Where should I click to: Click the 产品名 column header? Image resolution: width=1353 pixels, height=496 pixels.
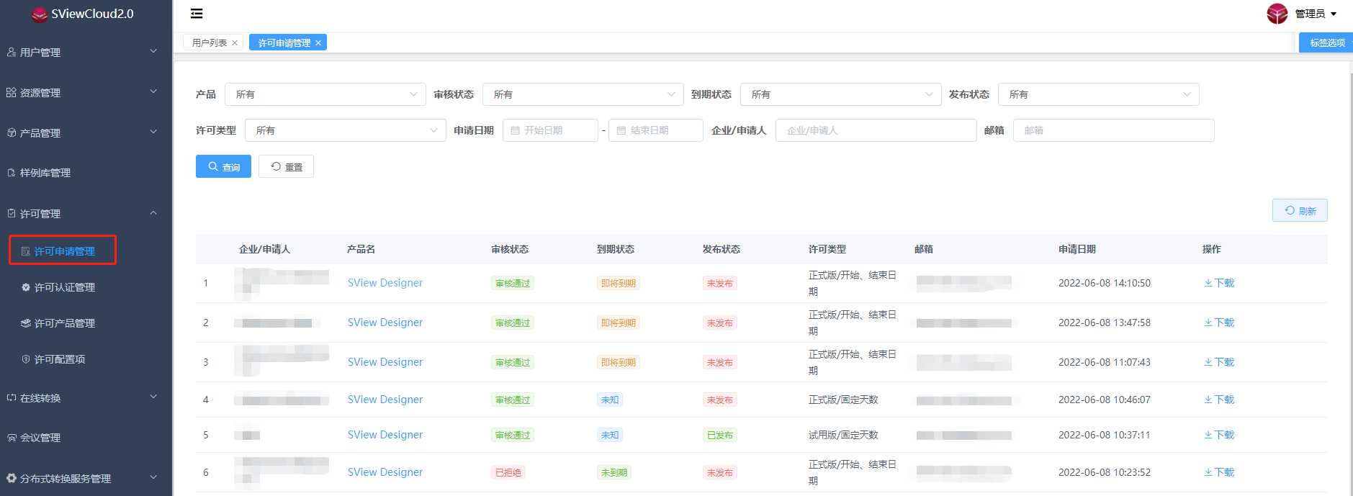pos(361,249)
